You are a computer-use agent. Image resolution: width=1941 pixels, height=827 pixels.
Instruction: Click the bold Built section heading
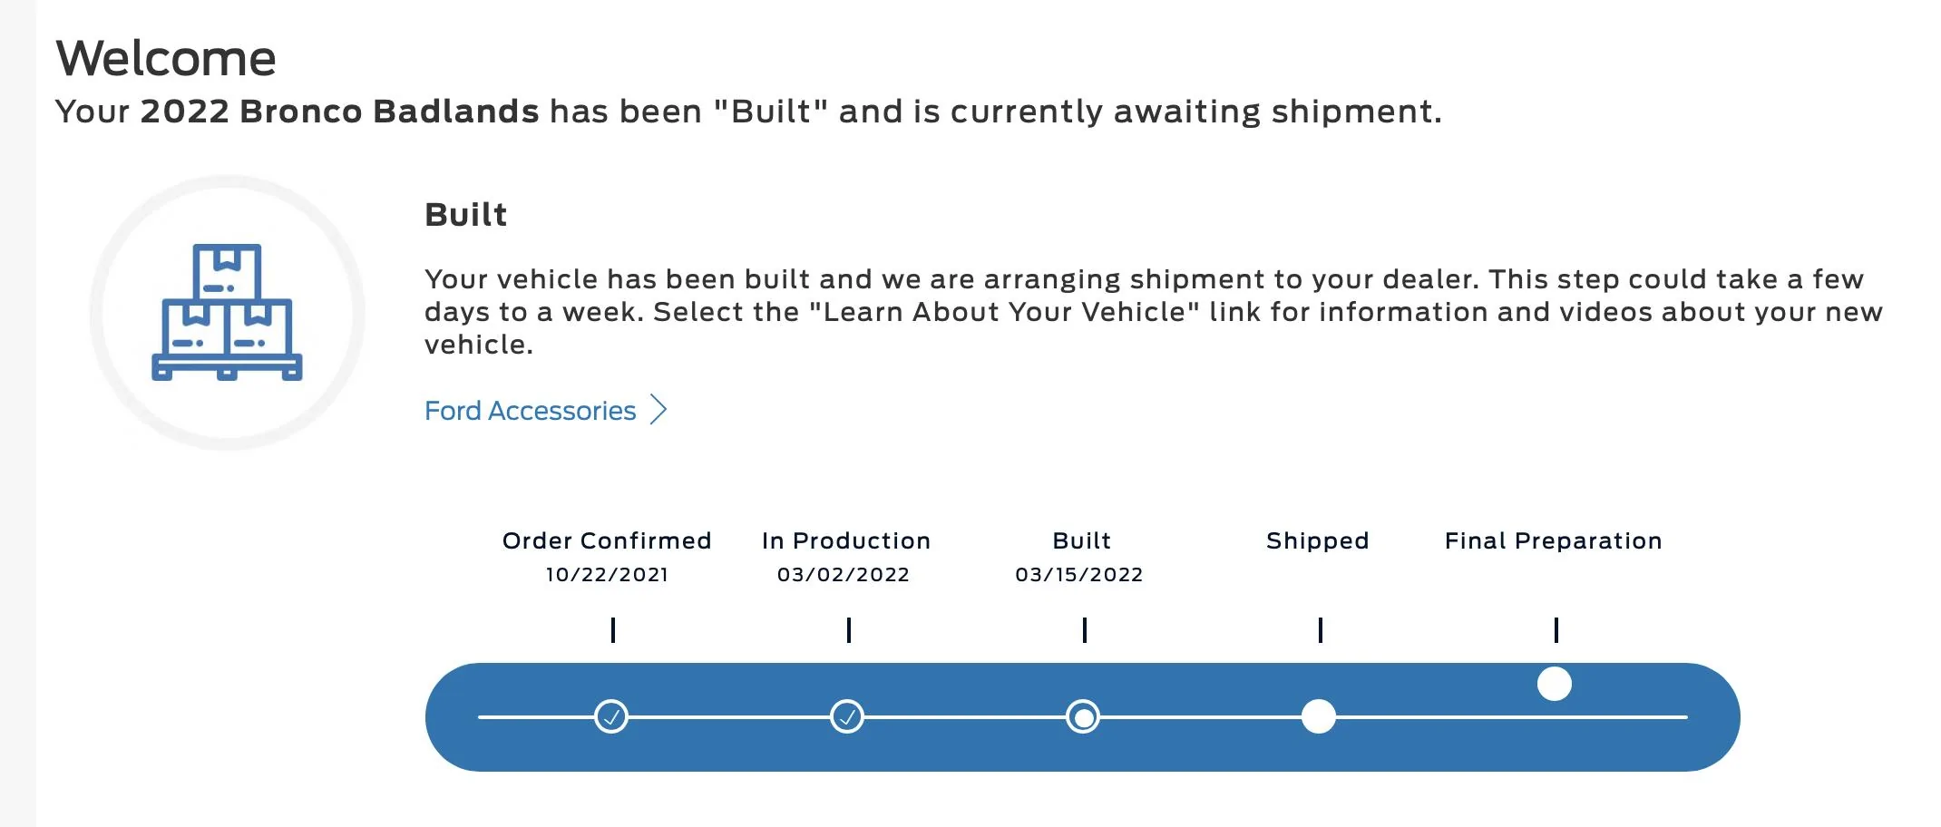coord(466,215)
